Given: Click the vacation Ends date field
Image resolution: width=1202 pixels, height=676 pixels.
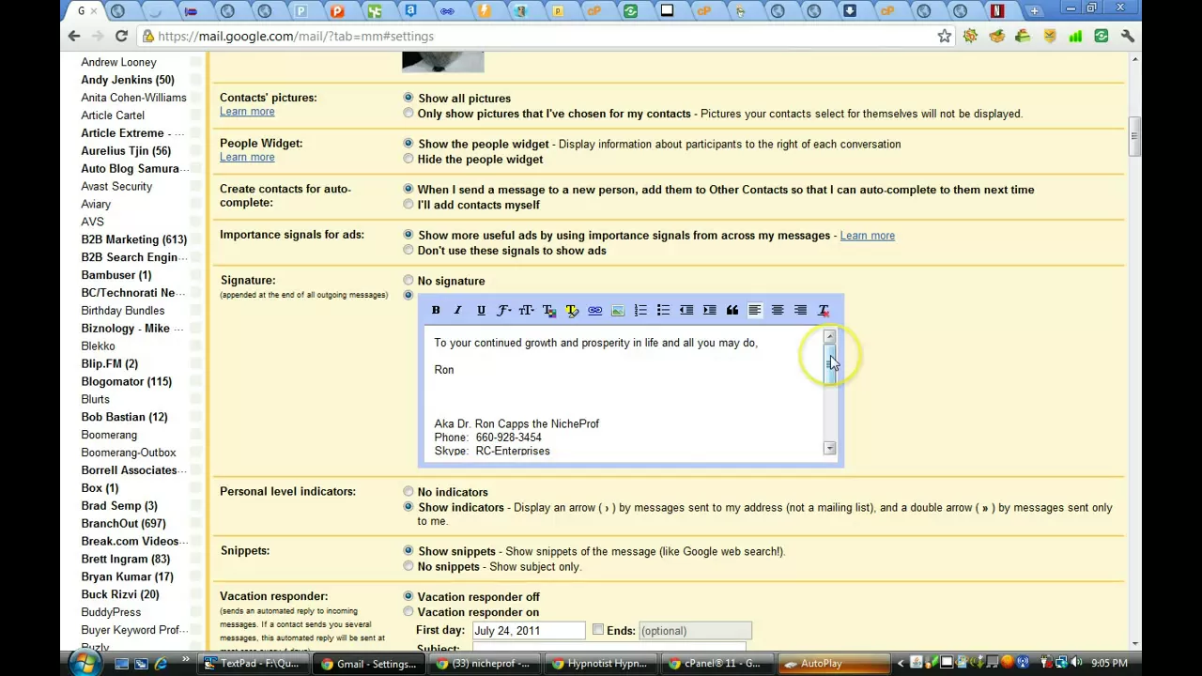Looking at the screenshot, I should [x=695, y=631].
